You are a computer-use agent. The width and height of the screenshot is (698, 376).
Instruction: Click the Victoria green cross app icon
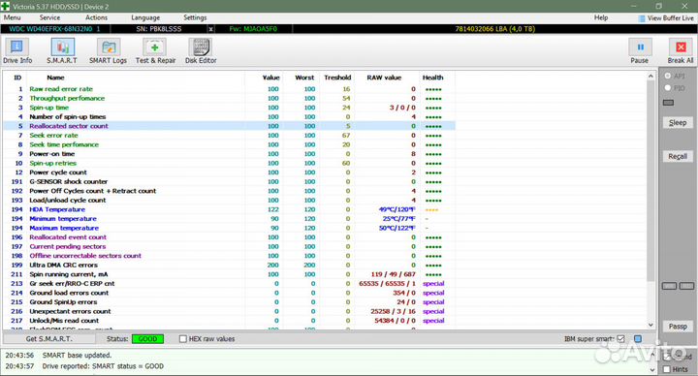click(6, 6)
